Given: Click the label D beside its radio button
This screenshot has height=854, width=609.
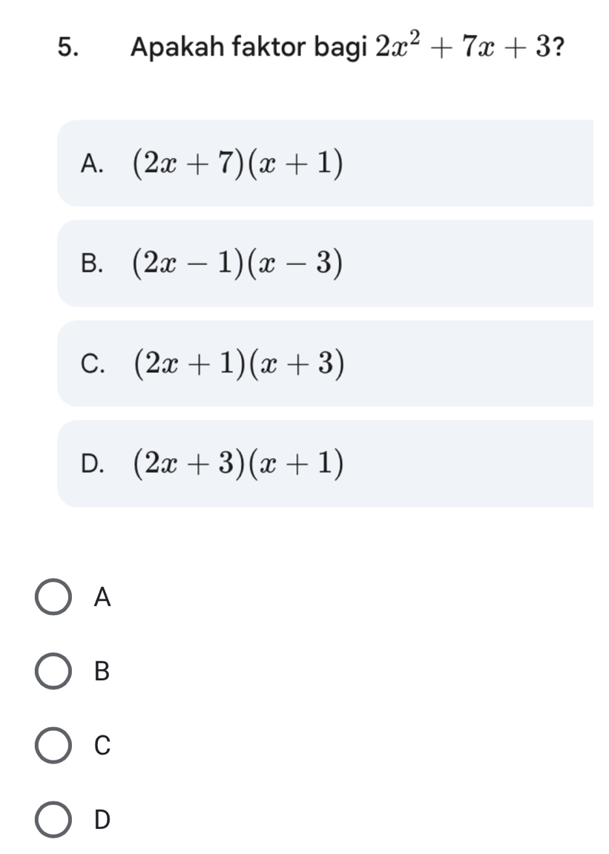Looking at the screenshot, I should [x=102, y=821].
